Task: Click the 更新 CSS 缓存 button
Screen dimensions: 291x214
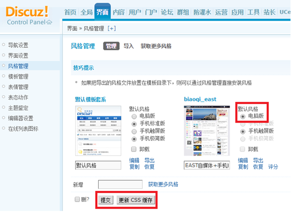Action: [x=136, y=200]
